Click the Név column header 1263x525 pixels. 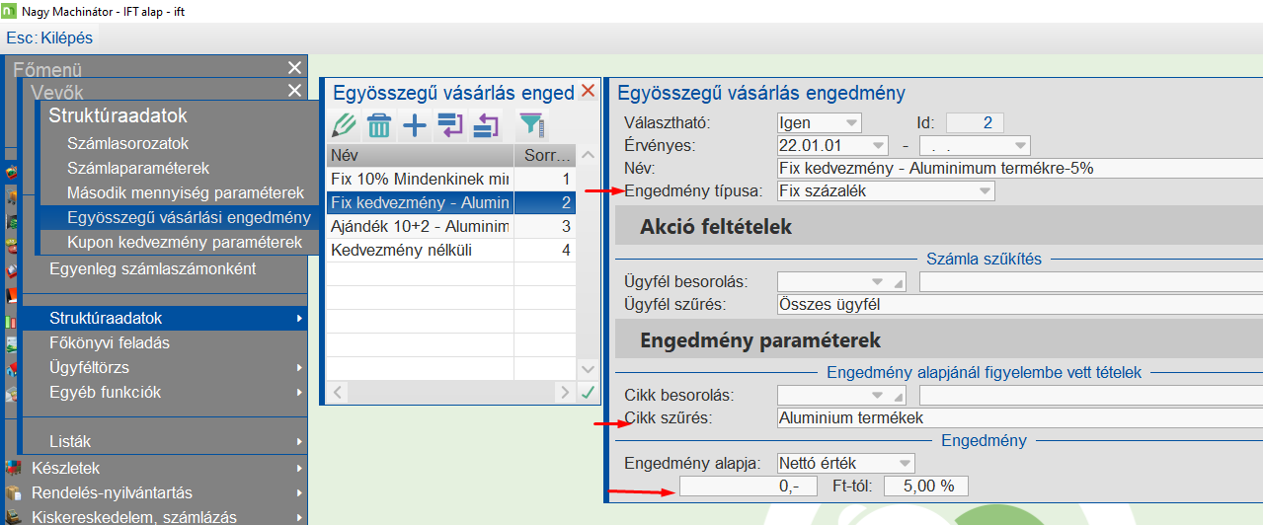[420, 155]
